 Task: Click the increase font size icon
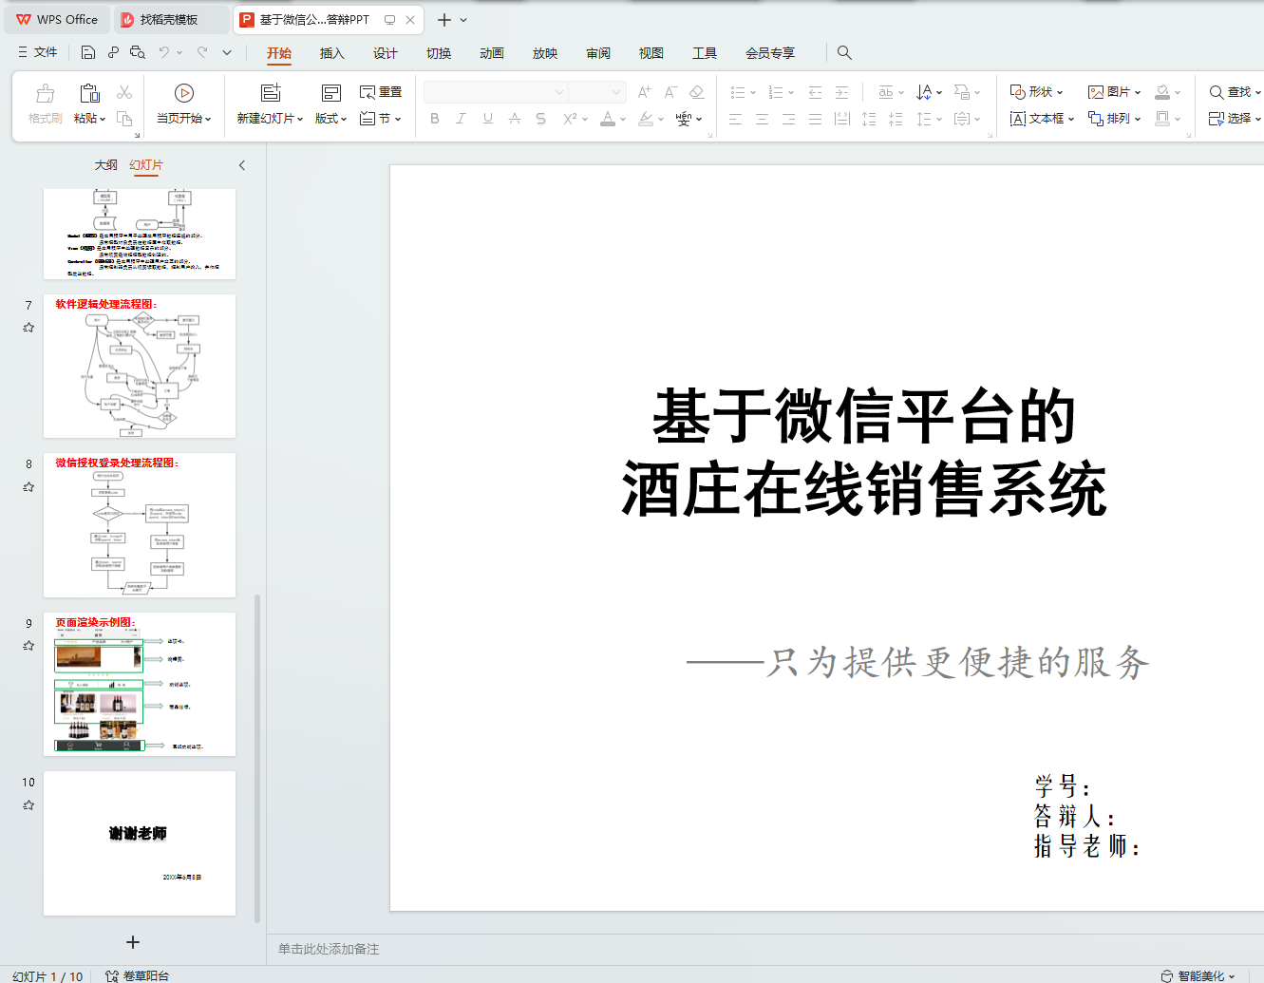645,92
